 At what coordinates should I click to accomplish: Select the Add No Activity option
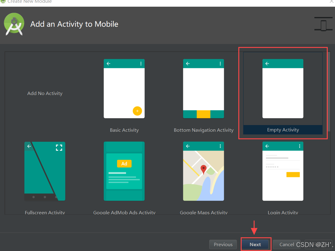click(x=45, y=93)
